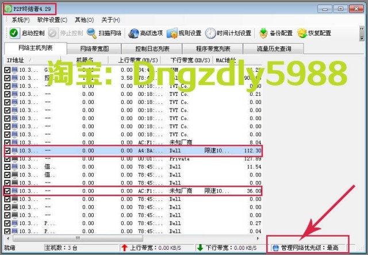Image resolution: width=368 pixels, height=255 pixels.
Task: Click the value 127.89
Action: pyautogui.click(x=253, y=159)
